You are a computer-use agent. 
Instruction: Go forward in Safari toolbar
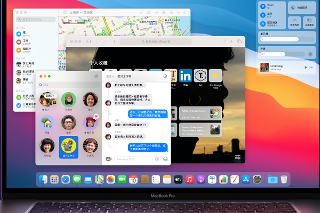click(104, 42)
